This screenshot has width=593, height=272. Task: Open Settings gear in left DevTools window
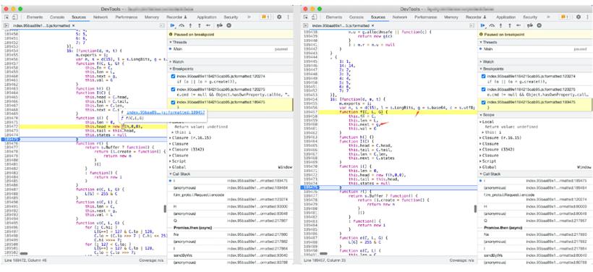(x=279, y=17)
